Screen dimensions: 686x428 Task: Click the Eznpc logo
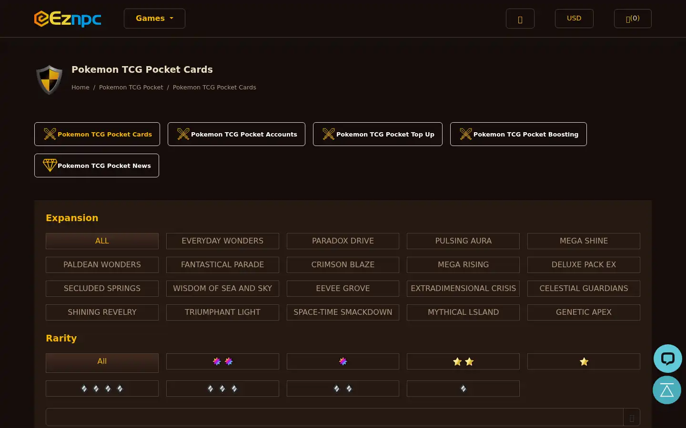pos(68,19)
